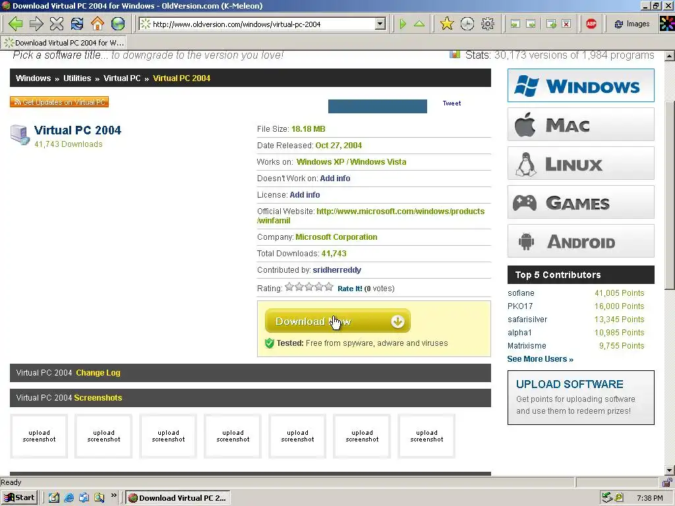Expand the URL bar dropdown arrow
The image size is (675, 506).
tap(380, 24)
